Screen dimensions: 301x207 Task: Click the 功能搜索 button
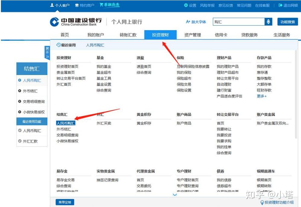[x=287, y=22]
